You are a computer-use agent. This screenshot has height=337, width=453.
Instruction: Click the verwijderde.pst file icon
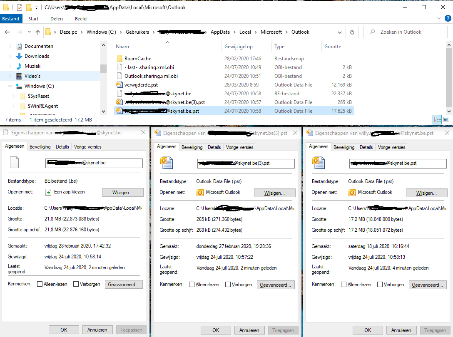click(x=119, y=85)
